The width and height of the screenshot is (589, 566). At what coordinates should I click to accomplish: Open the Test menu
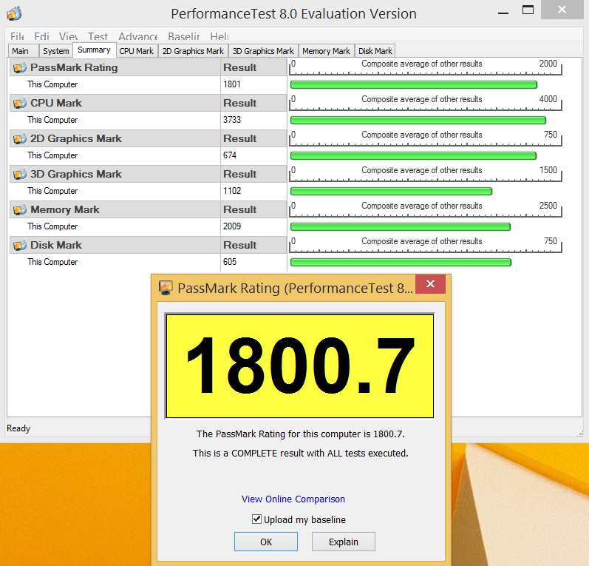(98, 36)
